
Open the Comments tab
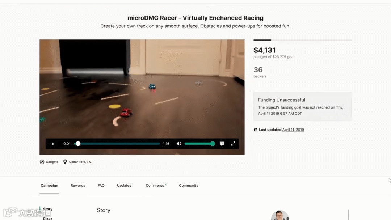pyautogui.click(x=156, y=185)
